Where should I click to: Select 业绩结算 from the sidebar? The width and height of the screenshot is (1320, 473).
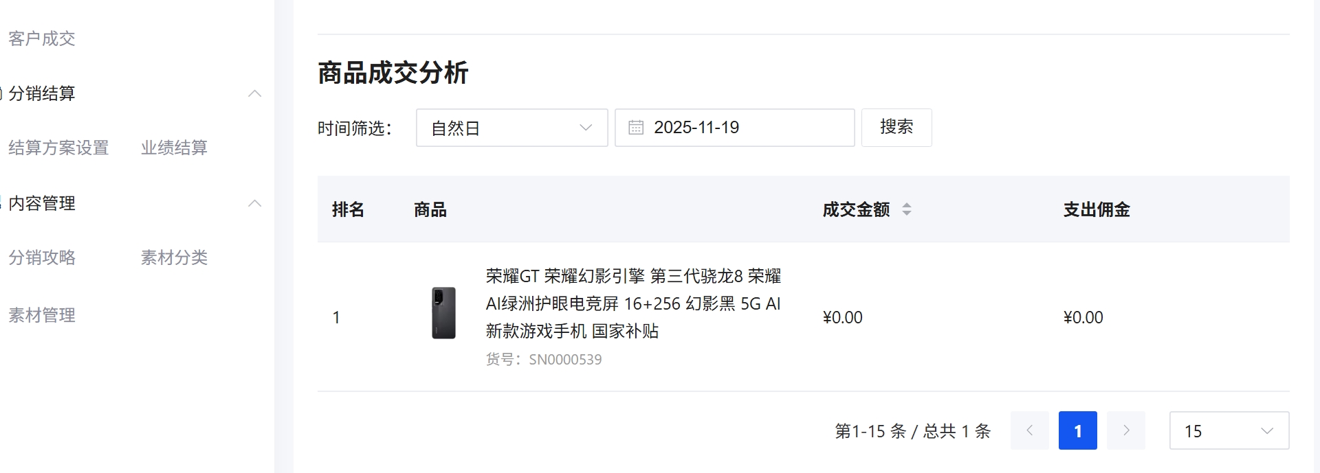tap(174, 147)
